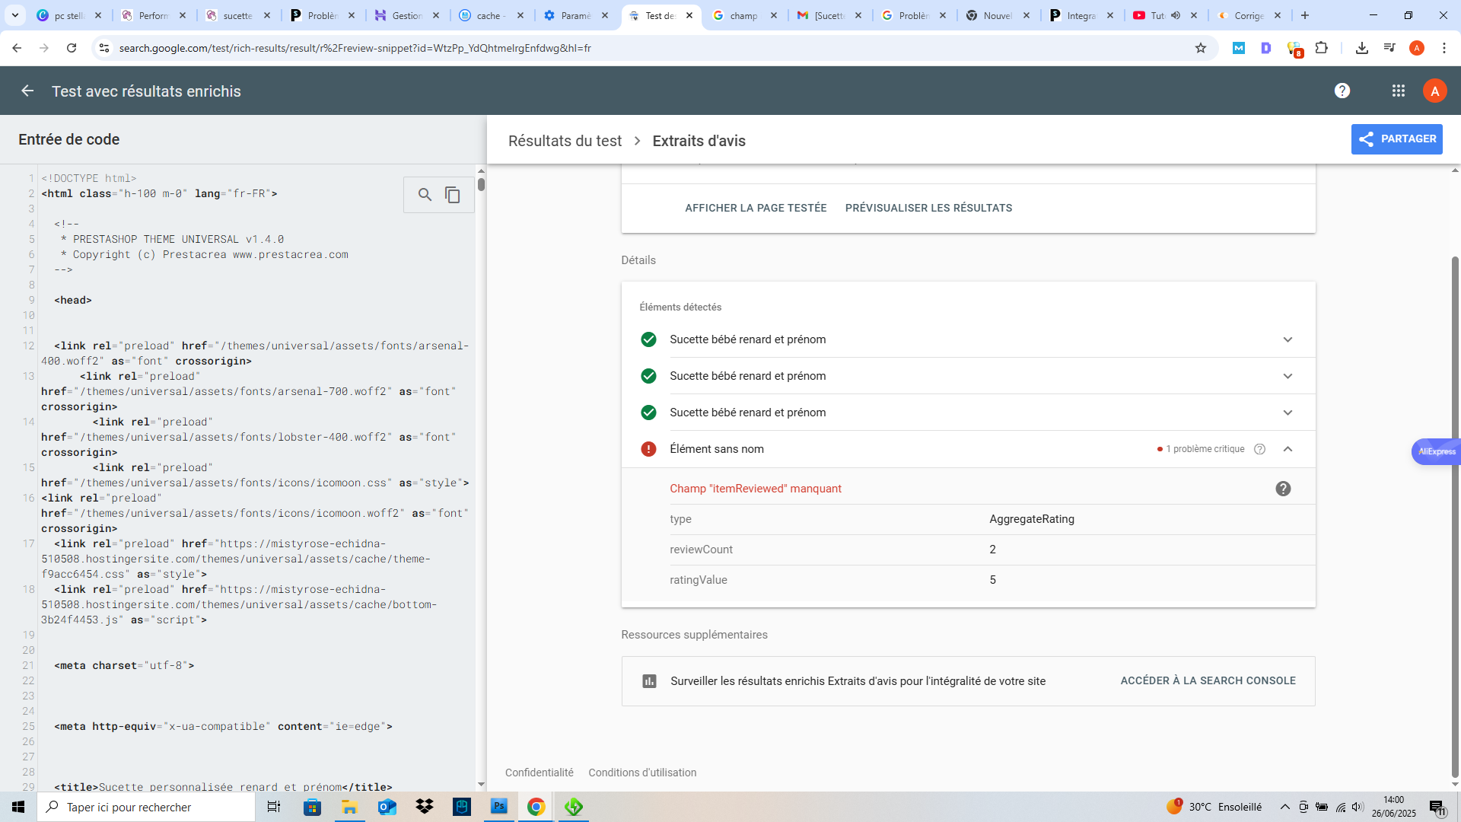Image resolution: width=1461 pixels, height=822 pixels.
Task: Open Outlook from the taskbar
Action: pyautogui.click(x=387, y=807)
